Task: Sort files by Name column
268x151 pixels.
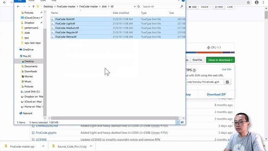Action: pos(54,13)
